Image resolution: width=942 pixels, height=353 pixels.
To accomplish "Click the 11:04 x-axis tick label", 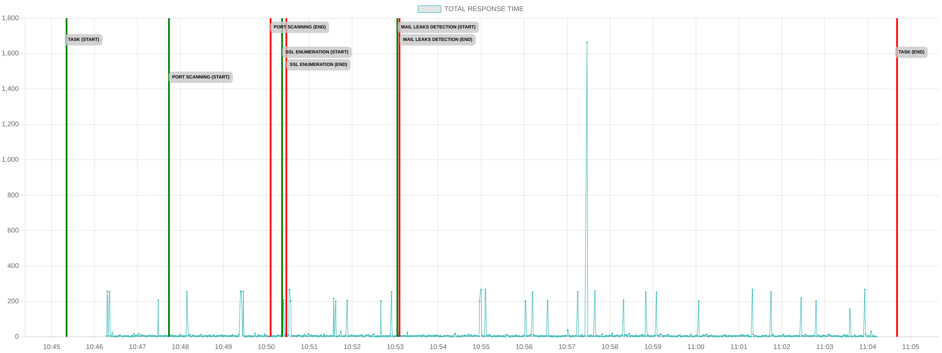I will point(868,347).
